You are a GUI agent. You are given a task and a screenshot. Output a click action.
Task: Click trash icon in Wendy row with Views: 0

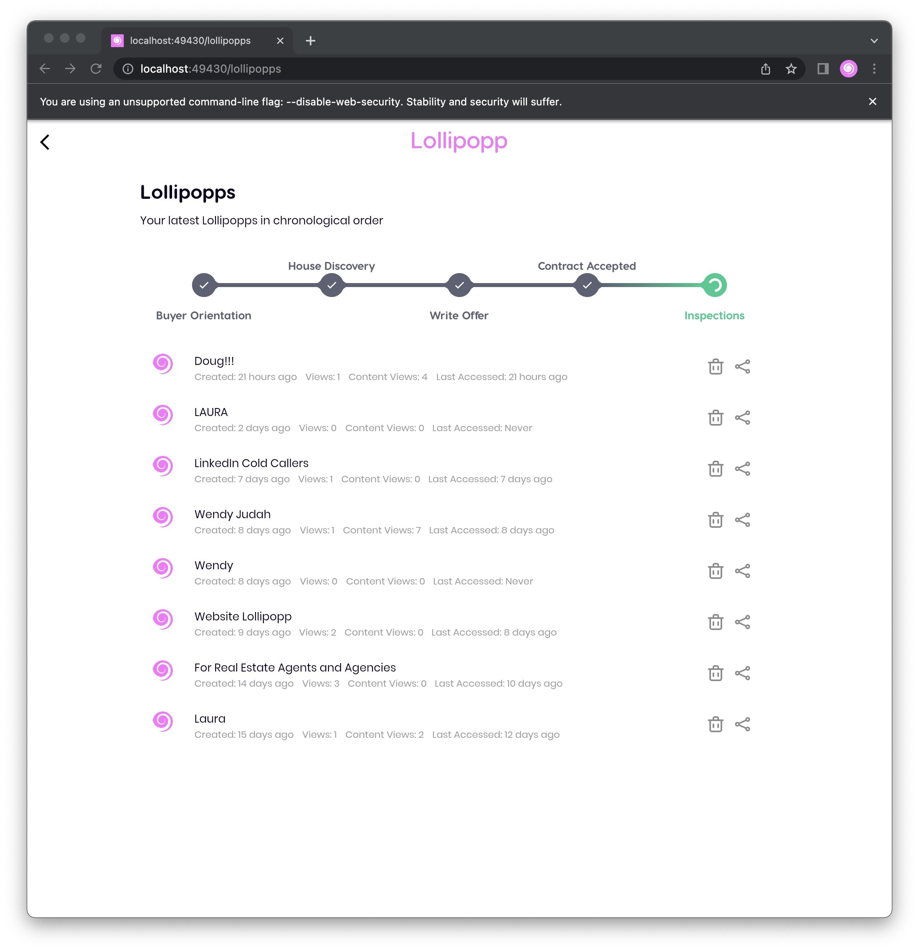[716, 571]
